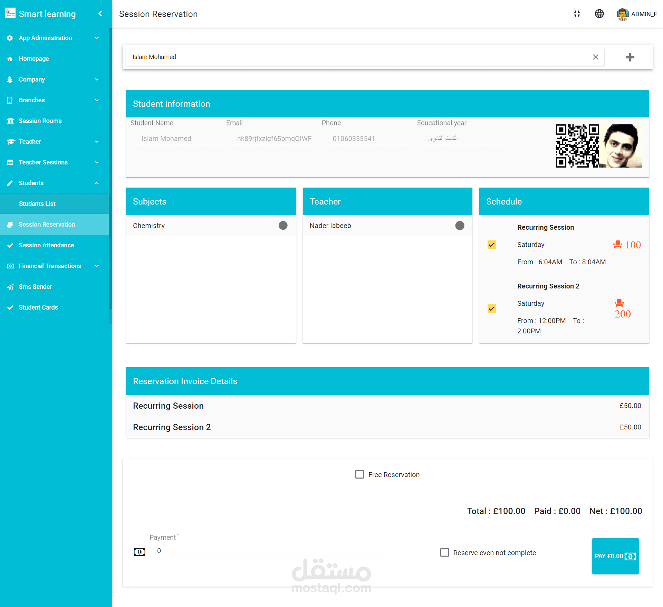This screenshot has width=663, height=607.
Task: Click the clear (X) icon in search field
Action: point(595,57)
